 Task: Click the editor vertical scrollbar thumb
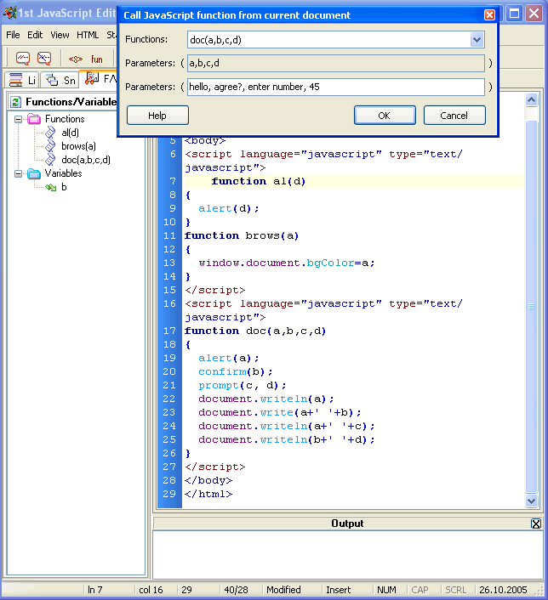531,306
